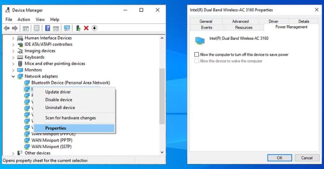The height and width of the screenshot is (169, 324).
Task: Toggle the show/hide console tree toolbar icon
Action: point(26,28)
